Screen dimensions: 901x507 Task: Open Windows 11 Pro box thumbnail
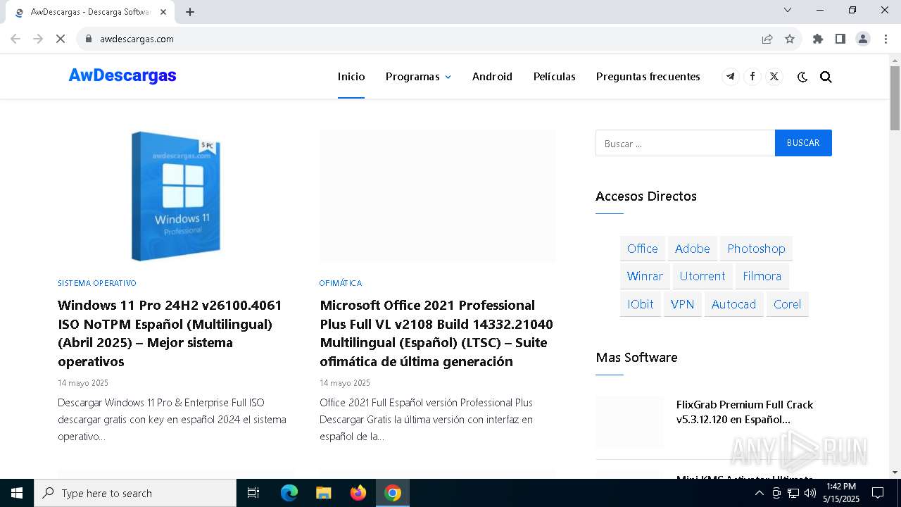pos(176,196)
